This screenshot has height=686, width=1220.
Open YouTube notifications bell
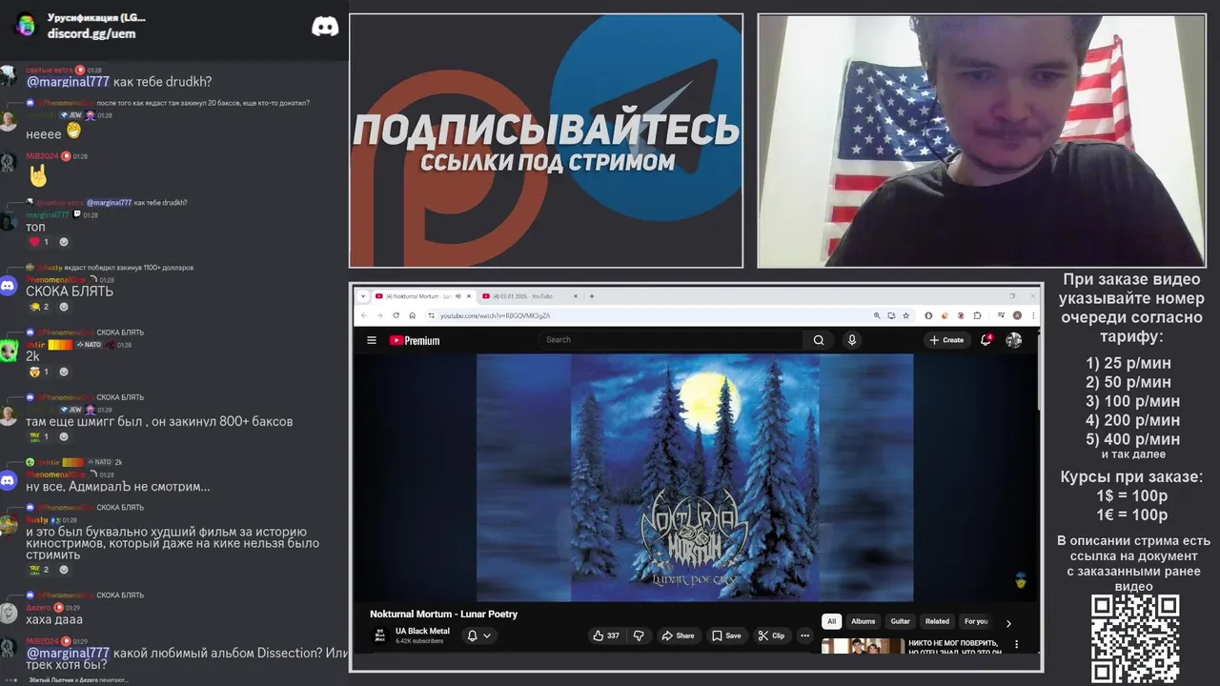[986, 339]
